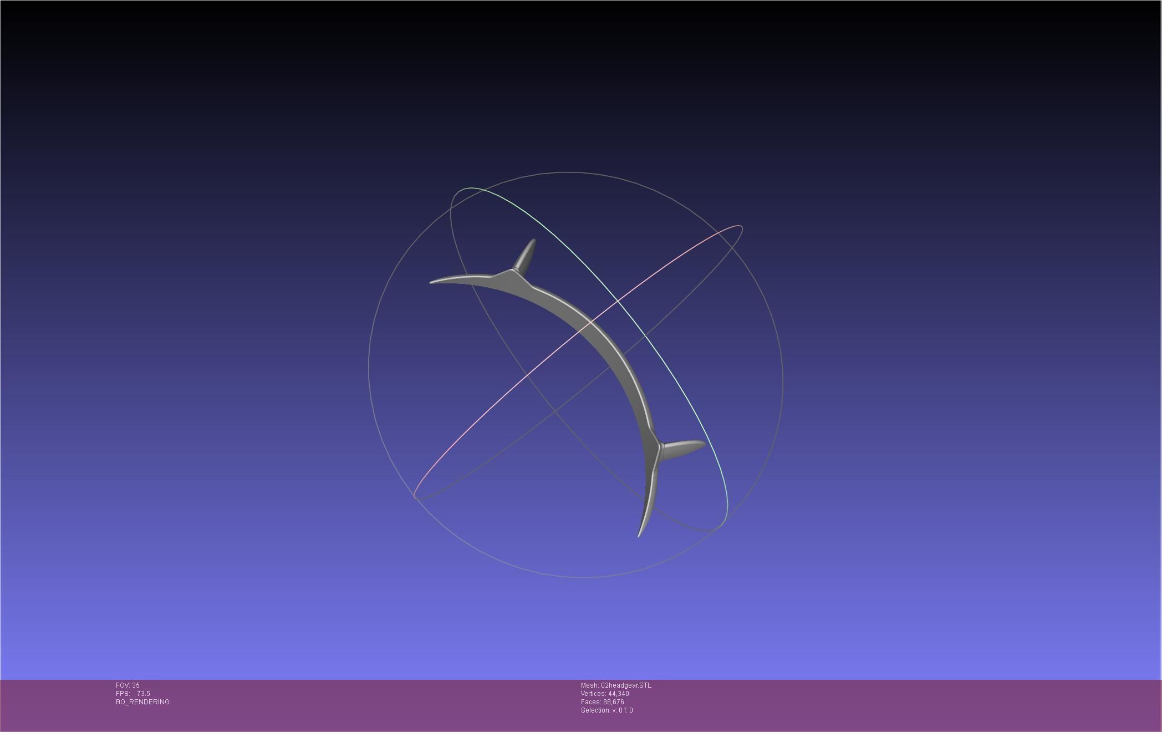Click the Vertices: 44,340 text

pos(605,694)
